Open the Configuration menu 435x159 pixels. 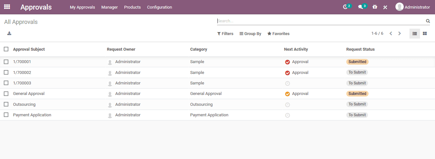coord(160,7)
